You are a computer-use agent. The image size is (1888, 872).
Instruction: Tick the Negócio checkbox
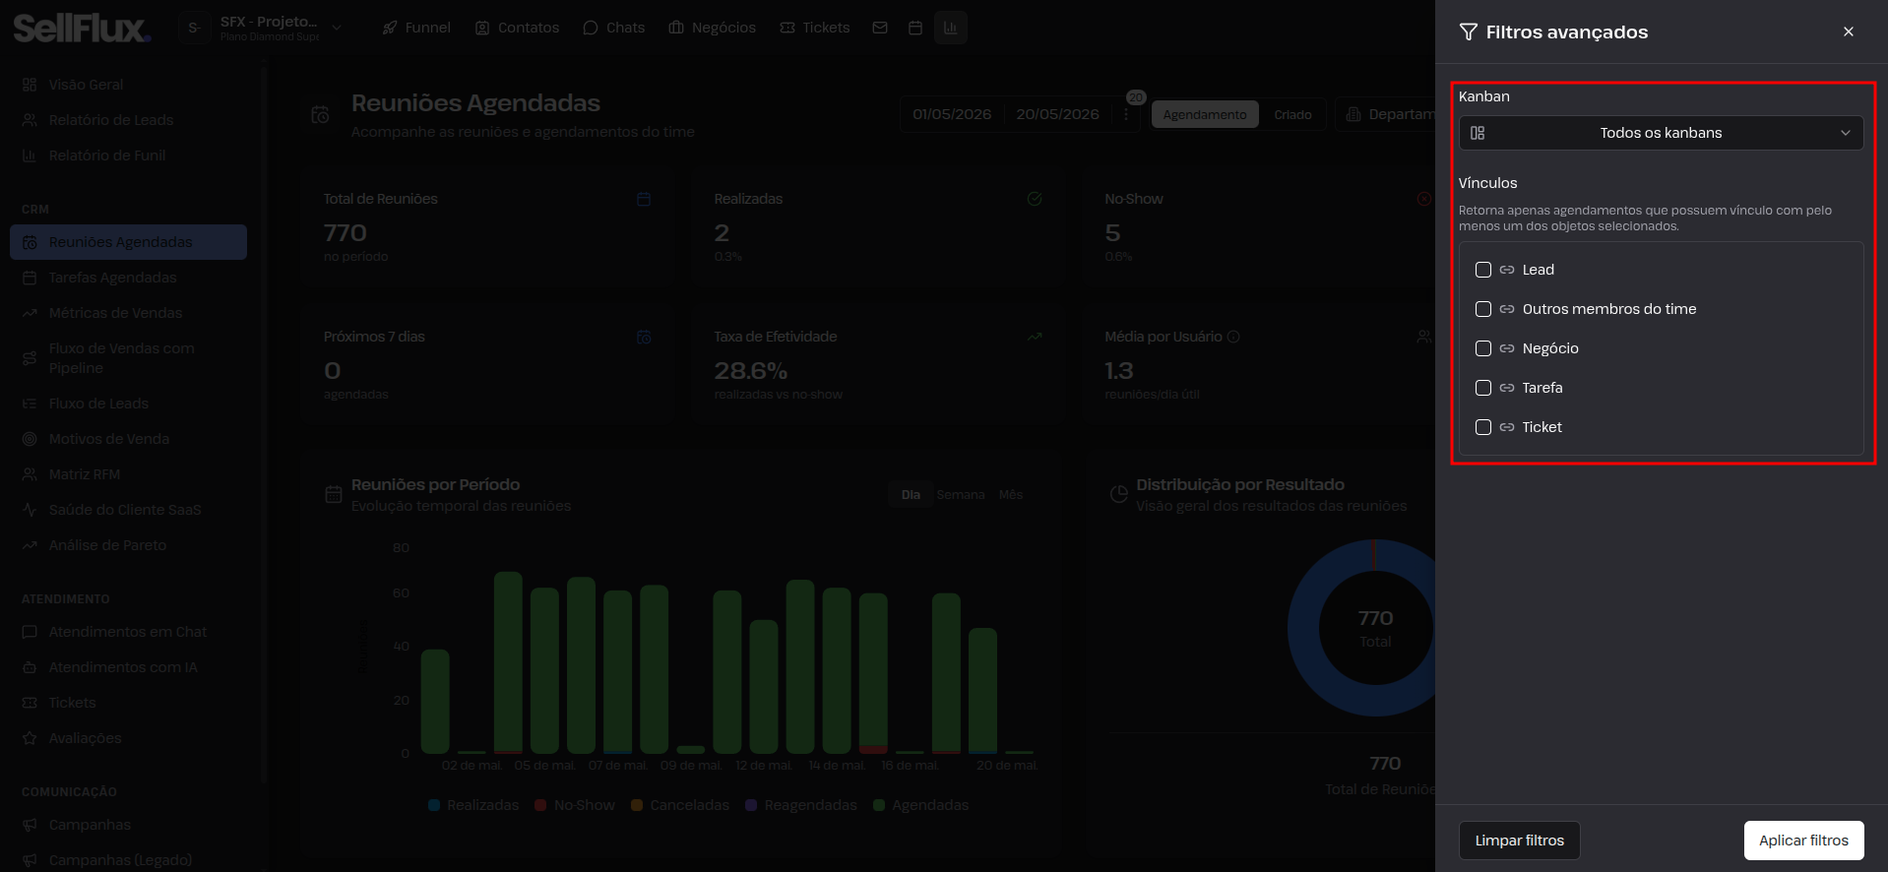point(1483,348)
